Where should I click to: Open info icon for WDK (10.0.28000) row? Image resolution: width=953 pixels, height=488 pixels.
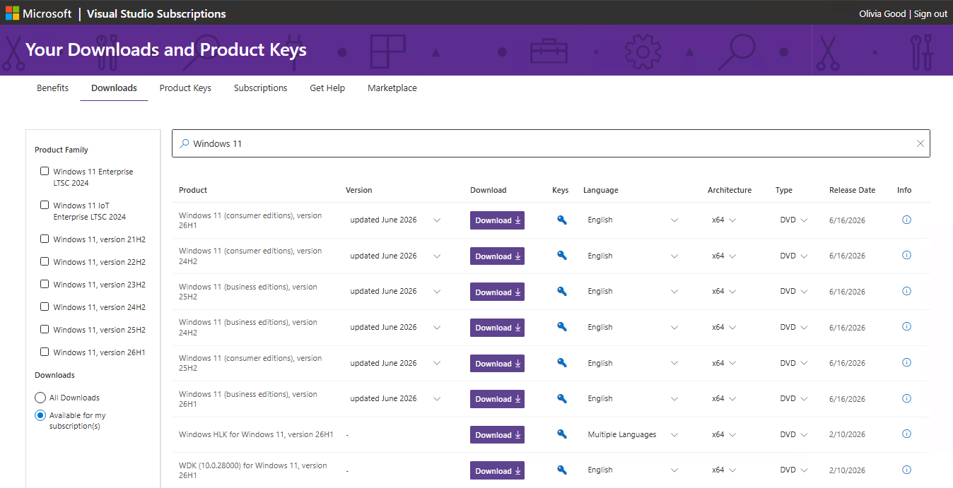[x=907, y=470]
